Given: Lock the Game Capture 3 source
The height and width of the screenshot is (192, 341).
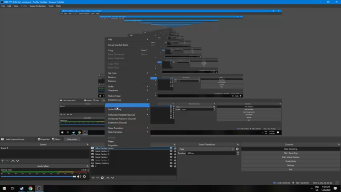Looking at the screenshot, I should pos(175,154).
